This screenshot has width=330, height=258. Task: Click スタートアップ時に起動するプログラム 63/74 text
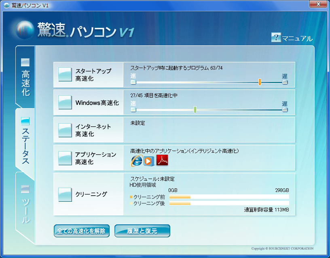pyautogui.click(x=176, y=68)
